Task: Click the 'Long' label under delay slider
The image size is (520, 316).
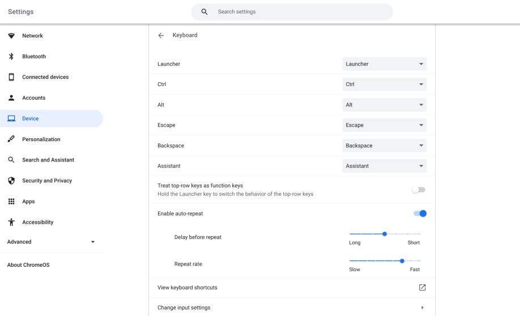Action: tap(355, 243)
